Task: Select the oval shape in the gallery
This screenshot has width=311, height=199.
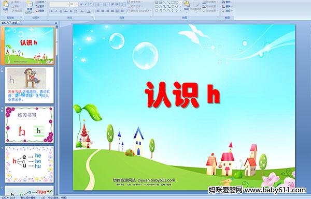Action: click(x=177, y=3)
